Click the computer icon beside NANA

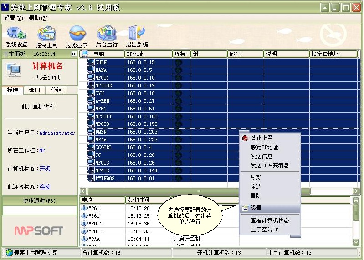[91, 70]
